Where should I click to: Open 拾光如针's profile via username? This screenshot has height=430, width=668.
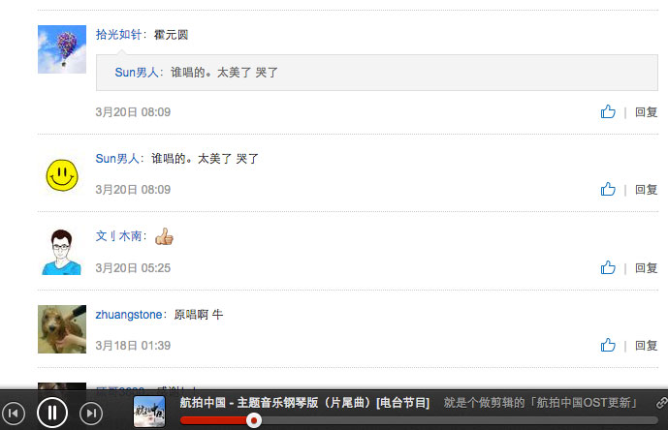(x=118, y=35)
